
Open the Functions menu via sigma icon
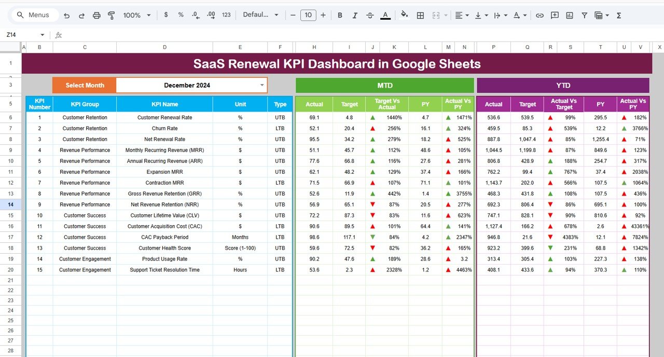[618, 15]
